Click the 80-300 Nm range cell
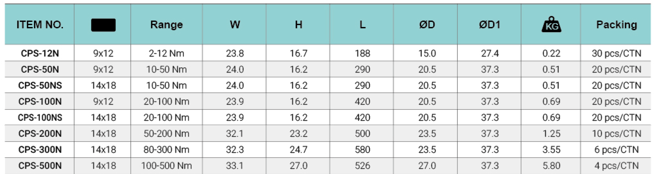 [167, 150]
